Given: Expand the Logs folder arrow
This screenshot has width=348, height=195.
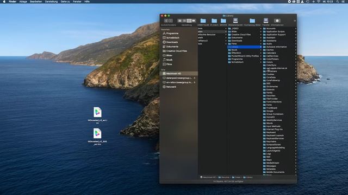Looking at the screenshot, I should pos(295,154).
